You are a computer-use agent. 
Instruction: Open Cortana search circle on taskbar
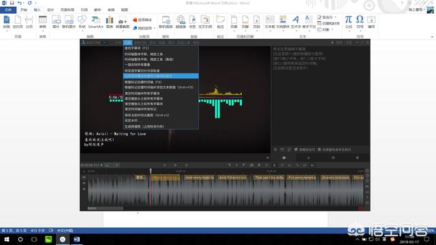tap(20, 239)
